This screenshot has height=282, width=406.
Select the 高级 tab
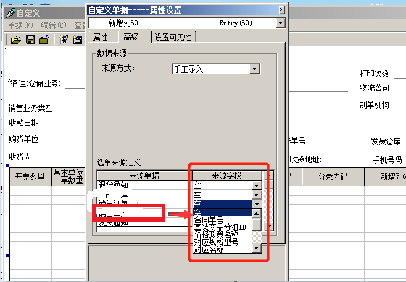pyautogui.click(x=131, y=37)
